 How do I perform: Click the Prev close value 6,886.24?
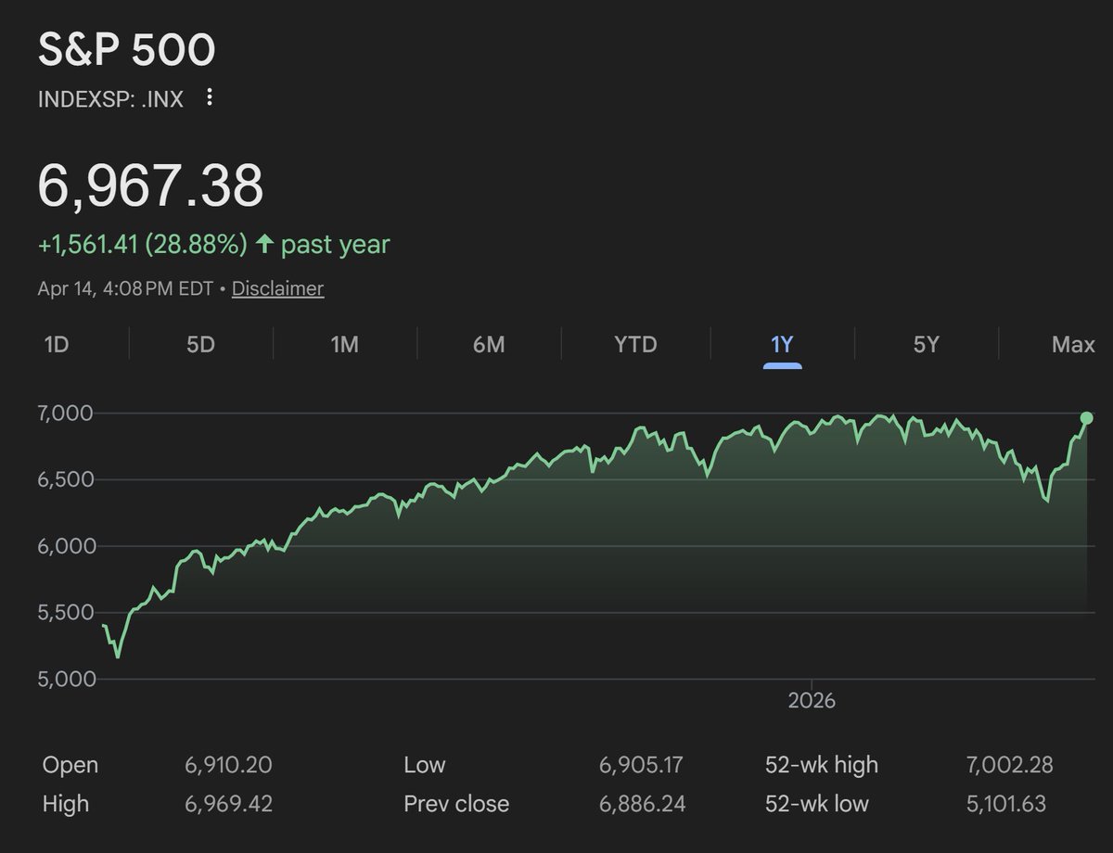(x=642, y=804)
